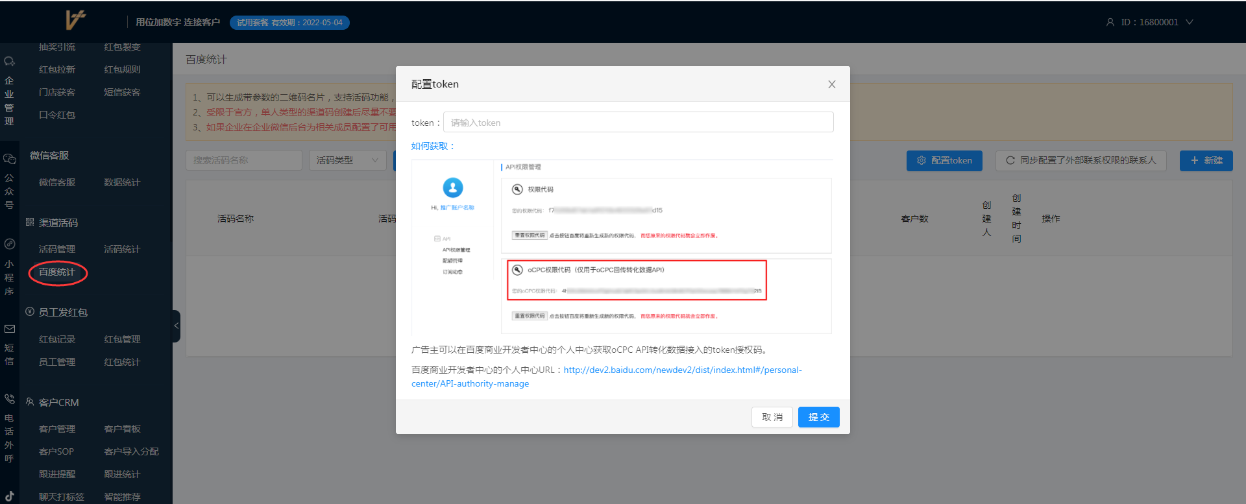The height and width of the screenshot is (504, 1246).
Task: Click the 百度统计 page title
Action: click(x=206, y=60)
